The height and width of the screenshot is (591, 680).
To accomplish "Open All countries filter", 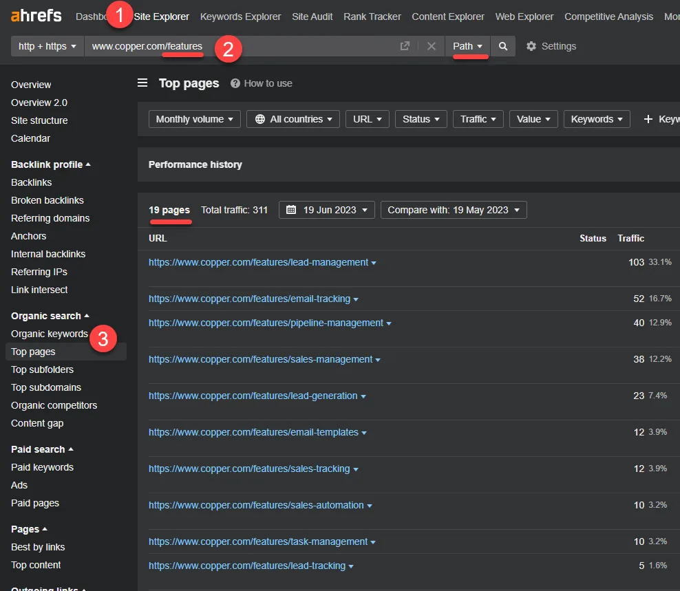I will click(x=293, y=119).
